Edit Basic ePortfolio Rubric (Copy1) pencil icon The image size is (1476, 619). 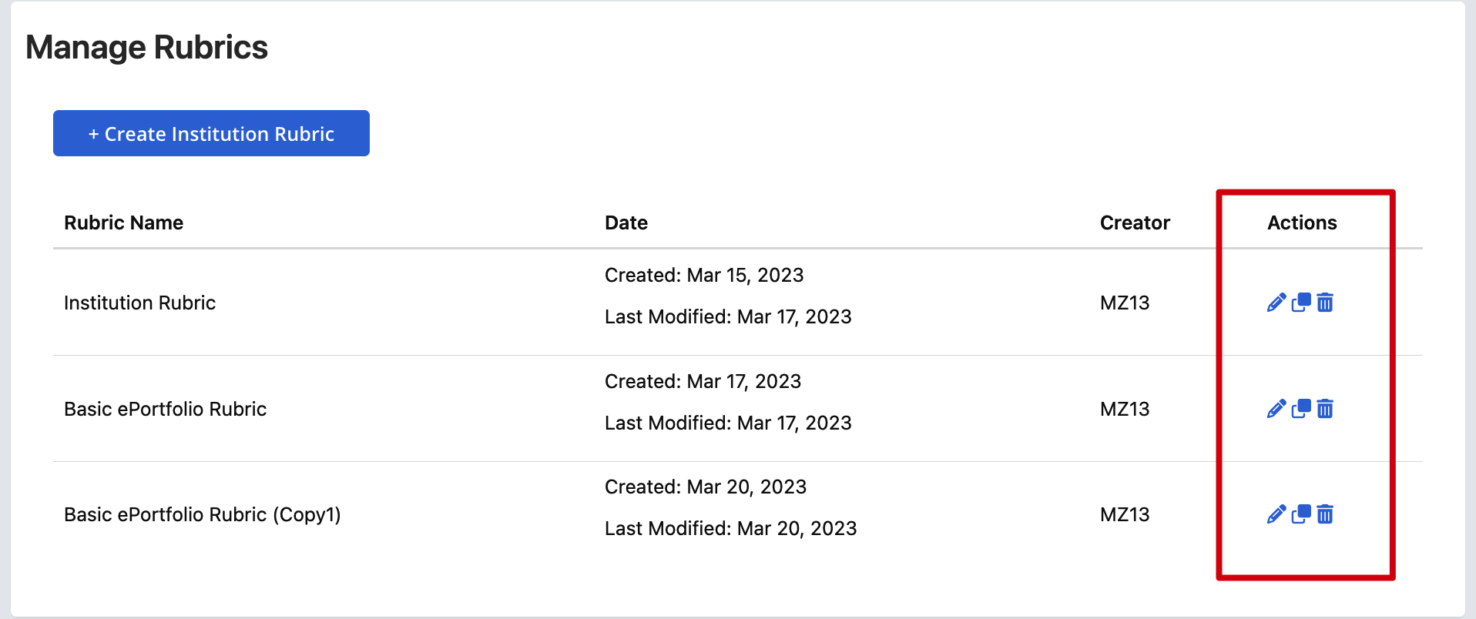click(x=1276, y=514)
